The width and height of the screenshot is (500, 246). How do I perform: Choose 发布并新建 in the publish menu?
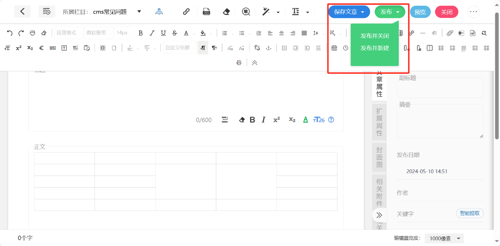click(375, 48)
